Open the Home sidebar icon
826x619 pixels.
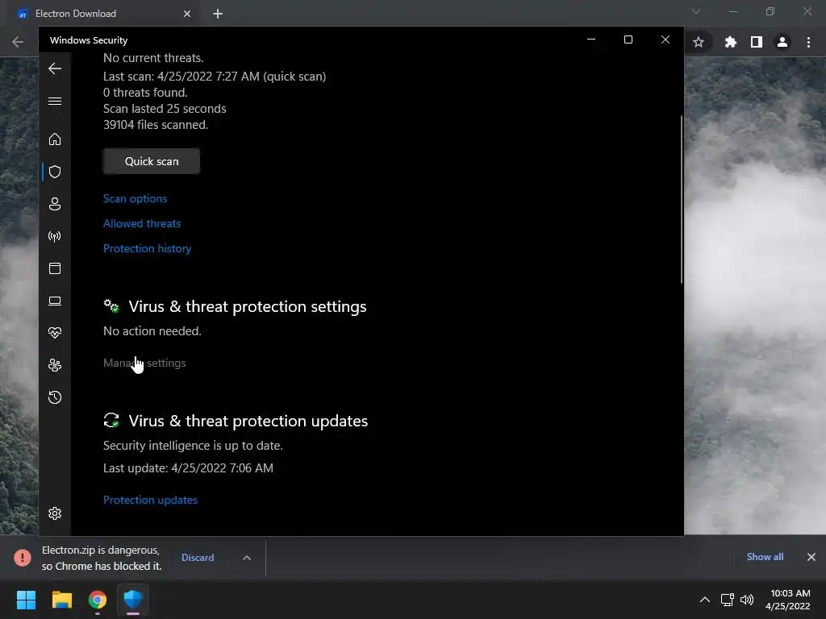point(55,139)
